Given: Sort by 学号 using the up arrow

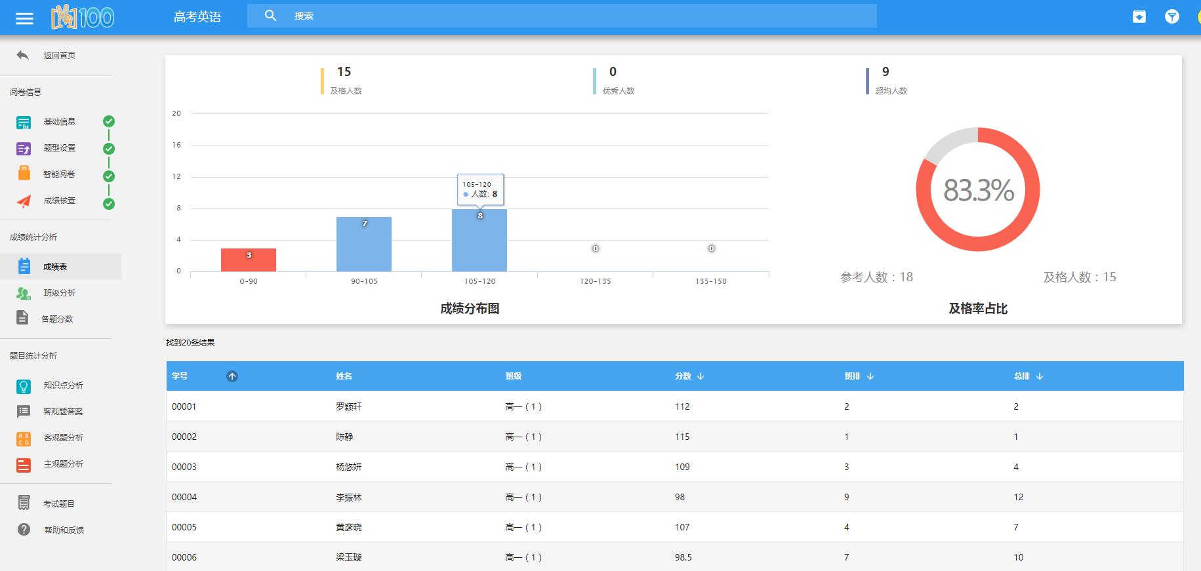Looking at the screenshot, I should click(232, 376).
